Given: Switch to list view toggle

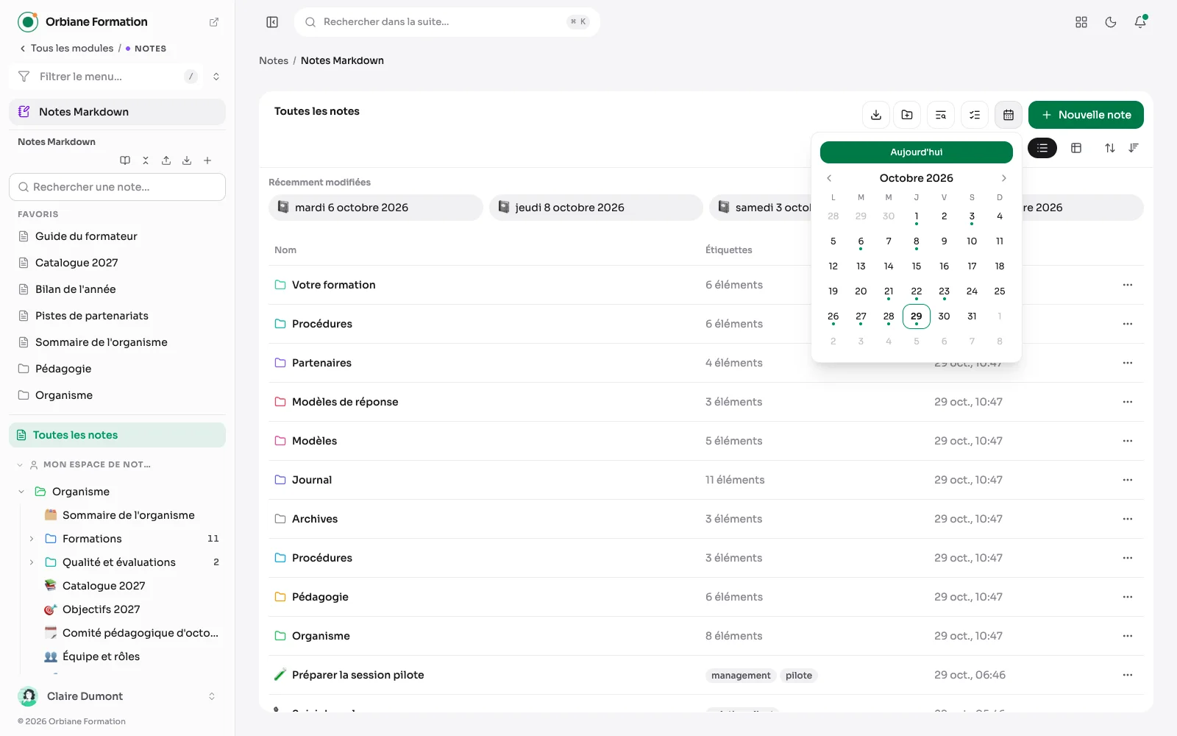Looking at the screenshot, I should pyautogui.click(x=1042, y=148).
